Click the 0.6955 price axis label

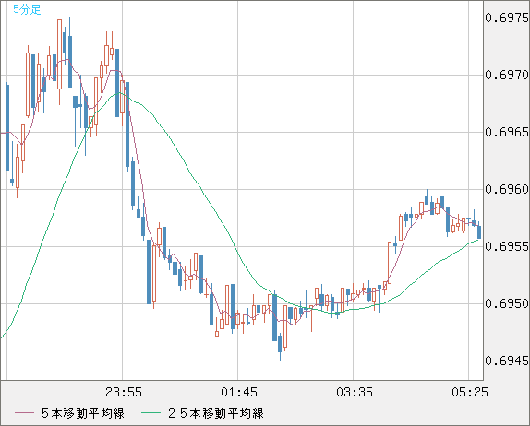click(507, 246)
